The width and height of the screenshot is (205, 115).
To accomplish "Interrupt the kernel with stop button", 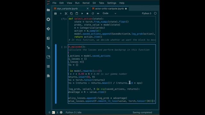I will (x=87, y=13).
